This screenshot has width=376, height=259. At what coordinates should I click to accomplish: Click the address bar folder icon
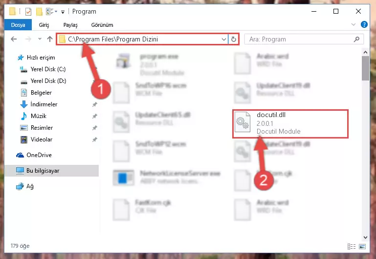pyautogui.click(x=62, y=39)
